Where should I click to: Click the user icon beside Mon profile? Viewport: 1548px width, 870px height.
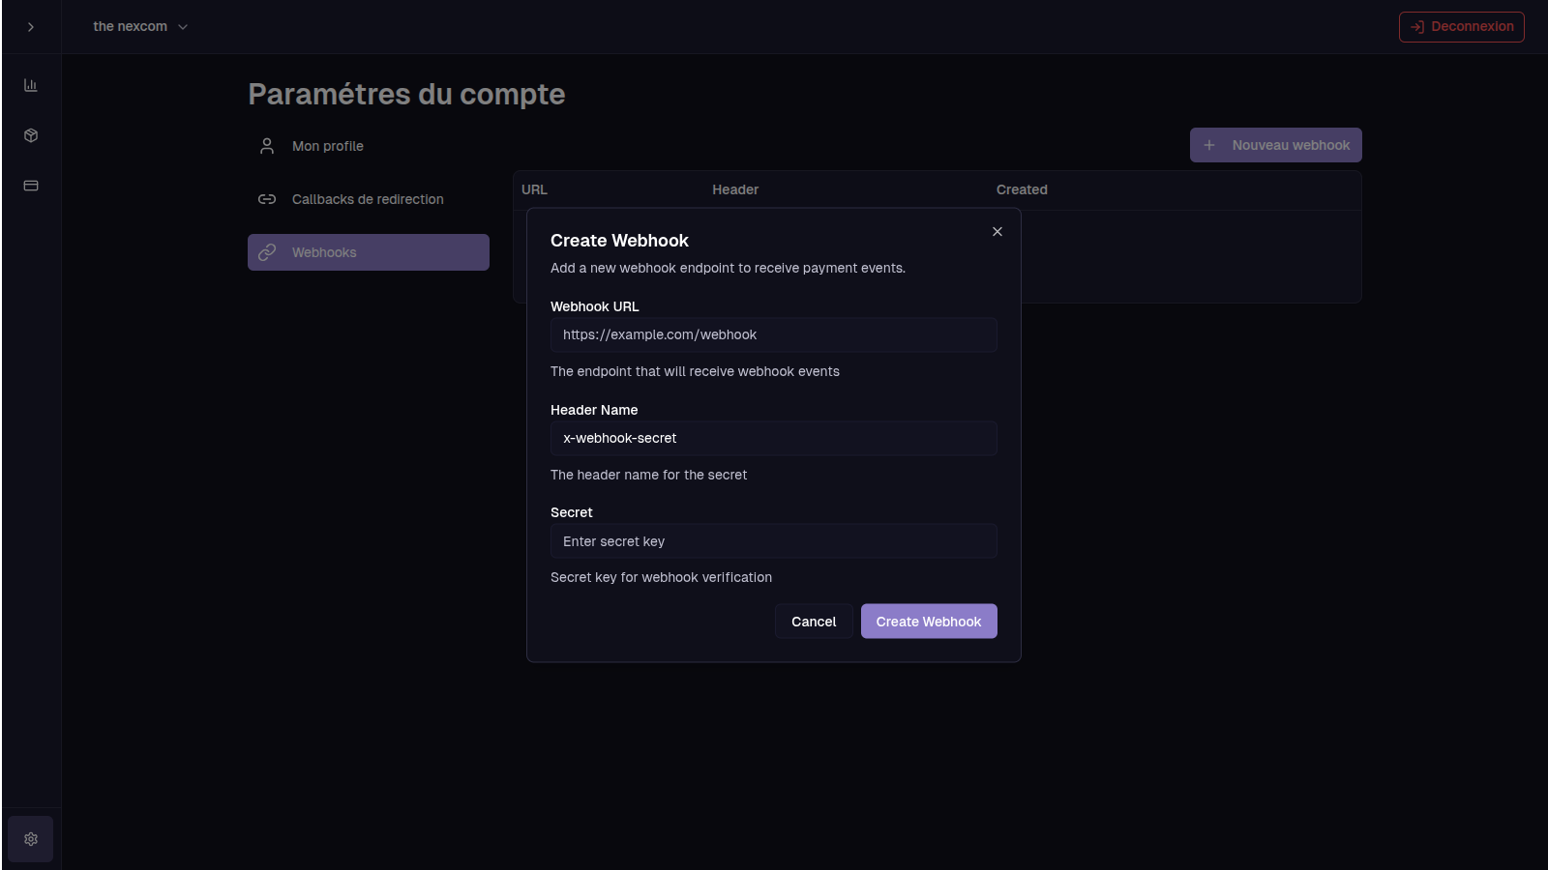point(267,146)
